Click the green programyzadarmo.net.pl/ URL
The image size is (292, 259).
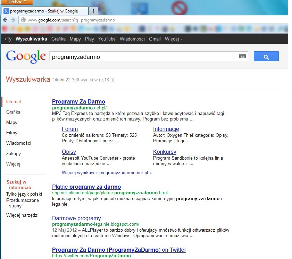point(79,108)
